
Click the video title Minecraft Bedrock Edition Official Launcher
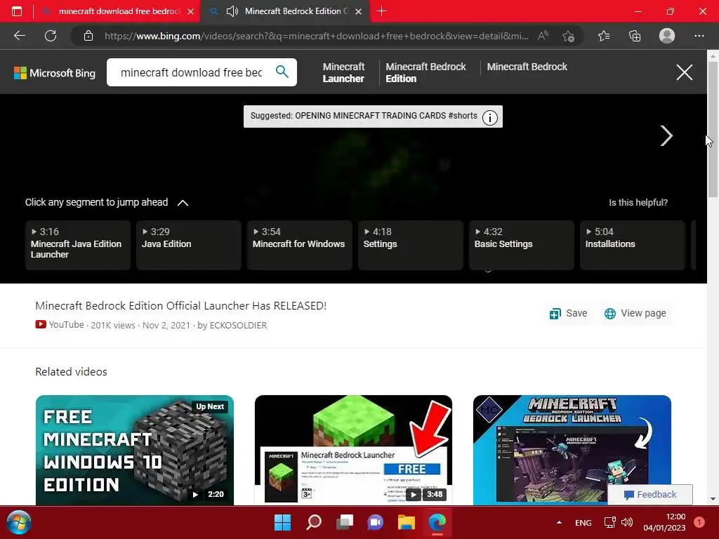(180, 306)
